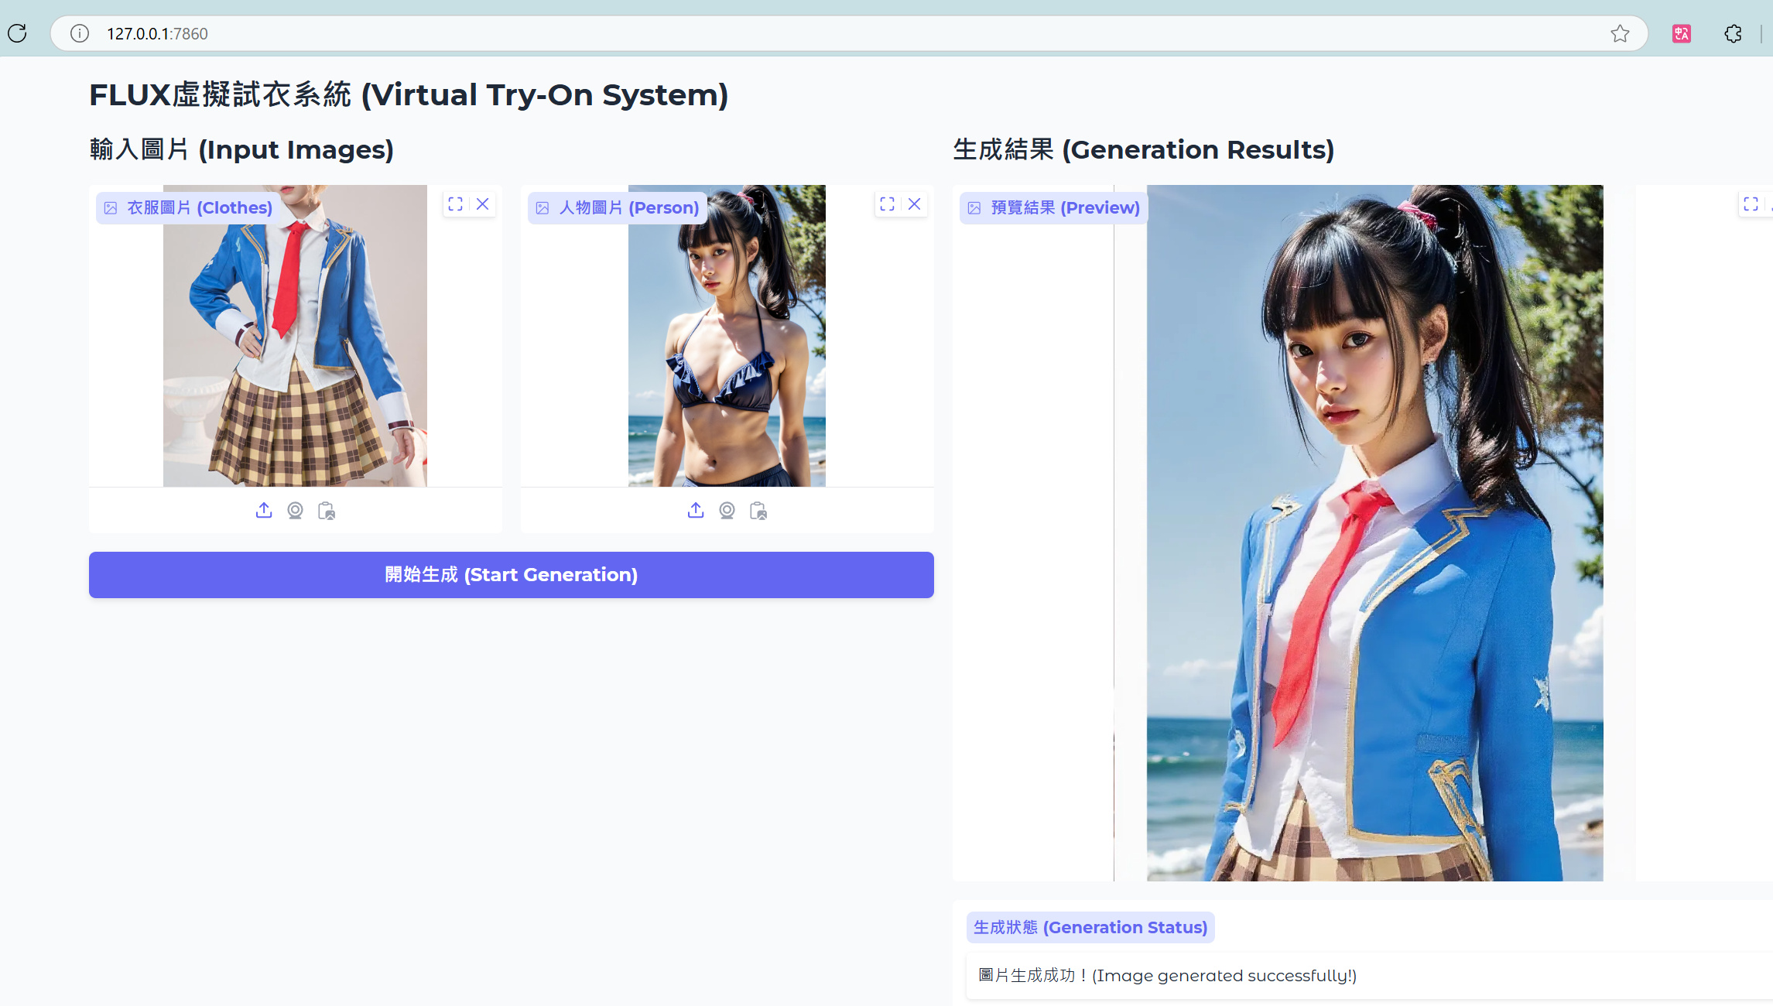
Task: Expand Preview result to fullscreen
Action: (1751, 204)
